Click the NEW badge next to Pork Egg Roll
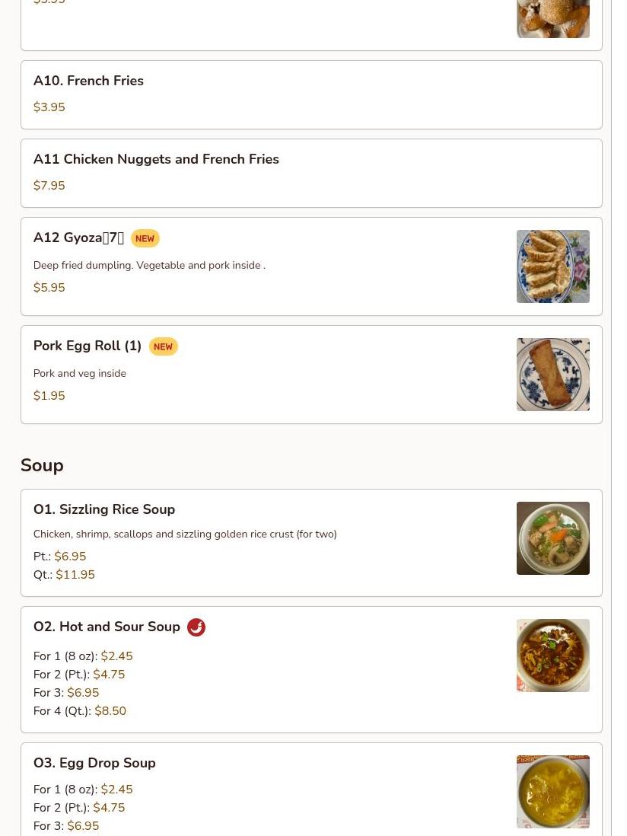627x836 pixels. point(163,346)
